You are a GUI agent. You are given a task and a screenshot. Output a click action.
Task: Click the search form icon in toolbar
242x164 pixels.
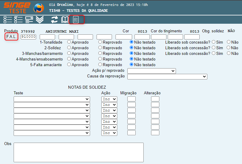(x=29, y=20)
